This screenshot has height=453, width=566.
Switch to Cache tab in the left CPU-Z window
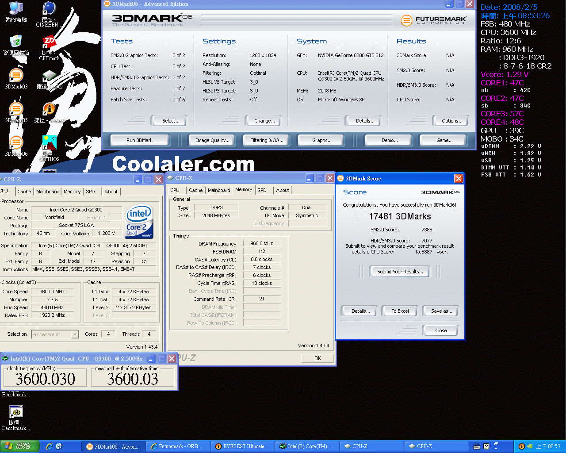tap(24, 192)
